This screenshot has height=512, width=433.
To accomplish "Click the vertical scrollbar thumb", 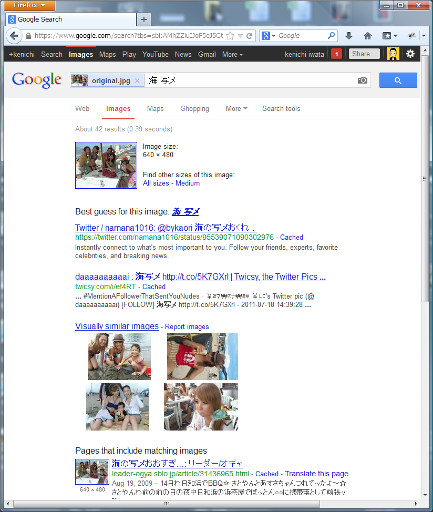I will click(425, 179).
